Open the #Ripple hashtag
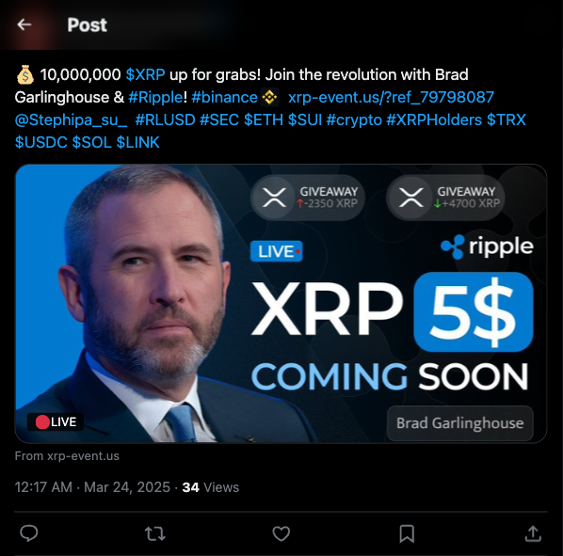Image resolution: width=563 pixels, height=556 pixels. (156, 97)
